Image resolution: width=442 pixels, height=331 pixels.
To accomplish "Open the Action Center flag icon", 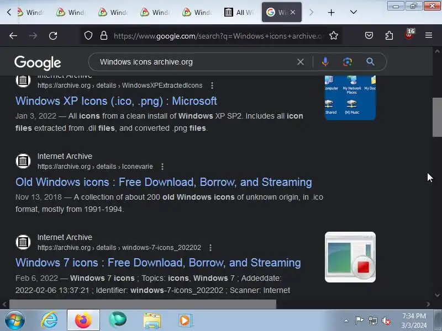I will pos(359,321).
